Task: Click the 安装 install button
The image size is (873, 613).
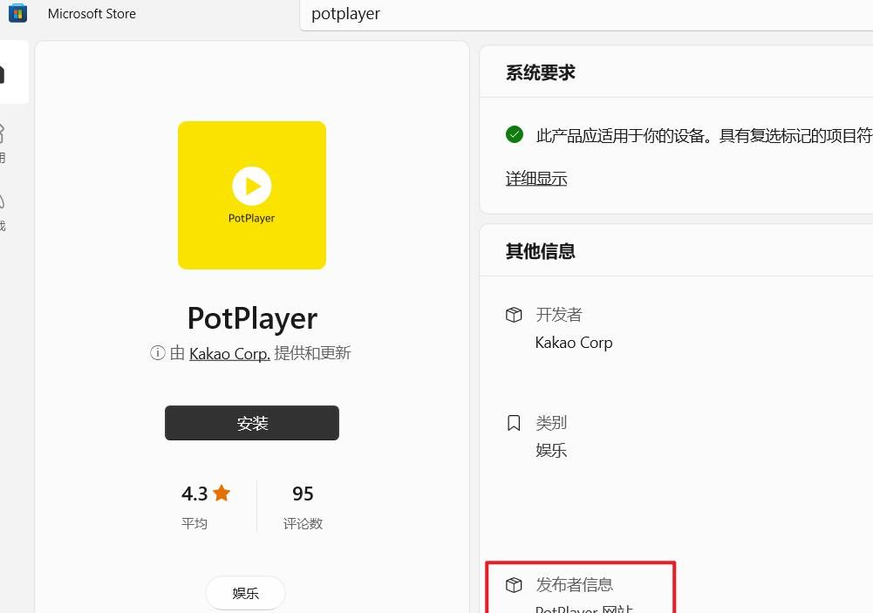Action: [x=252, y=423]
